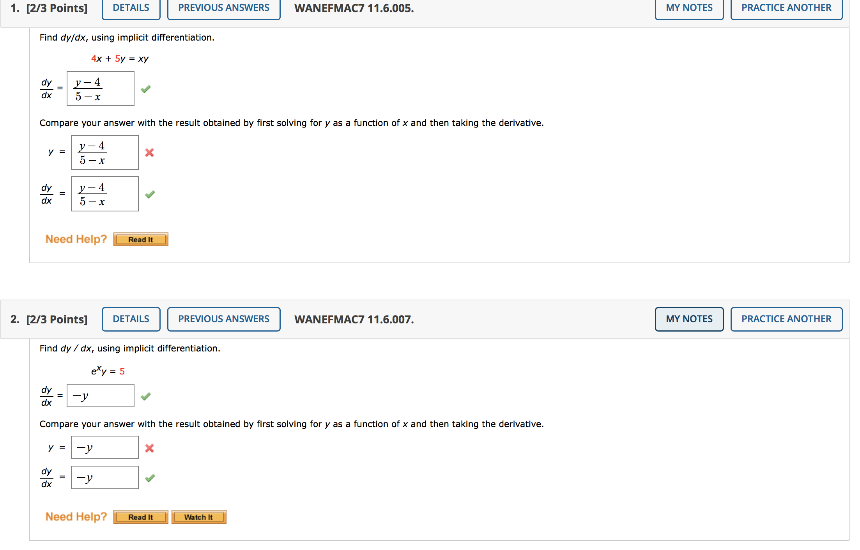Select the −y answer box in problem 2
The image size is (860, 550).
tap(100, 395)
